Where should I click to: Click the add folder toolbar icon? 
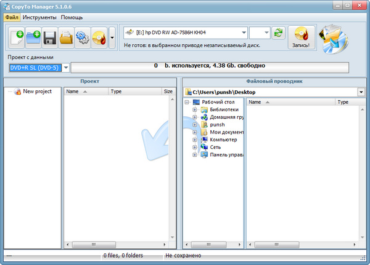tap(33, 38)
